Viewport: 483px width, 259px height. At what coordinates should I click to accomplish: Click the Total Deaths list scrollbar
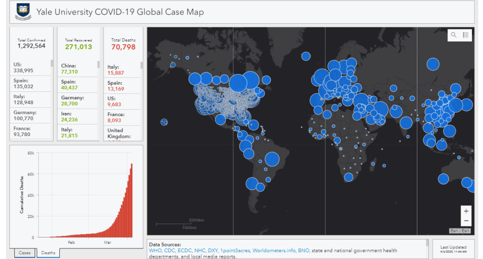pyautogui.click(x=141, y=65)
